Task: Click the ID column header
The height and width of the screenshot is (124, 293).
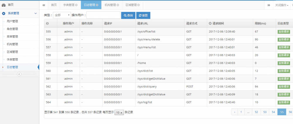Action: tap(51, 23)
